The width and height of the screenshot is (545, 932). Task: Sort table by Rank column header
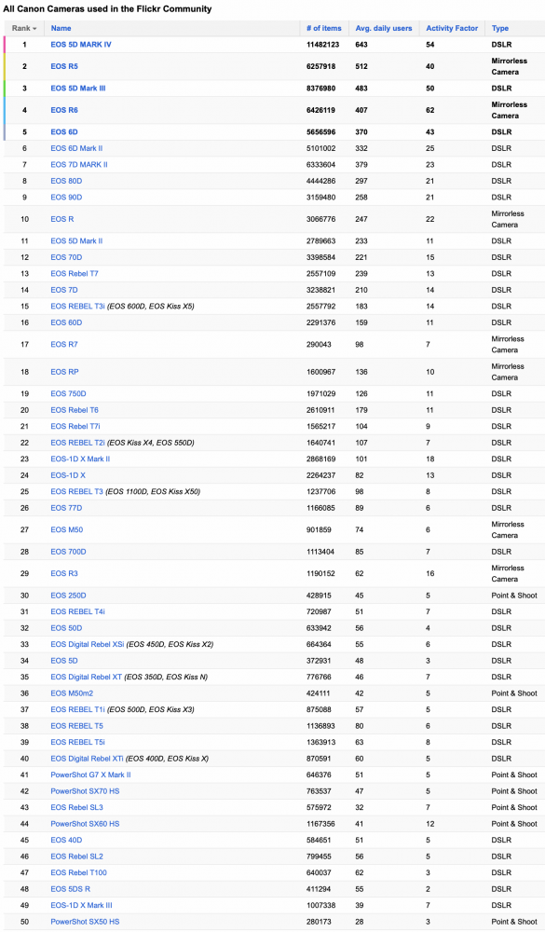point(24,29)
